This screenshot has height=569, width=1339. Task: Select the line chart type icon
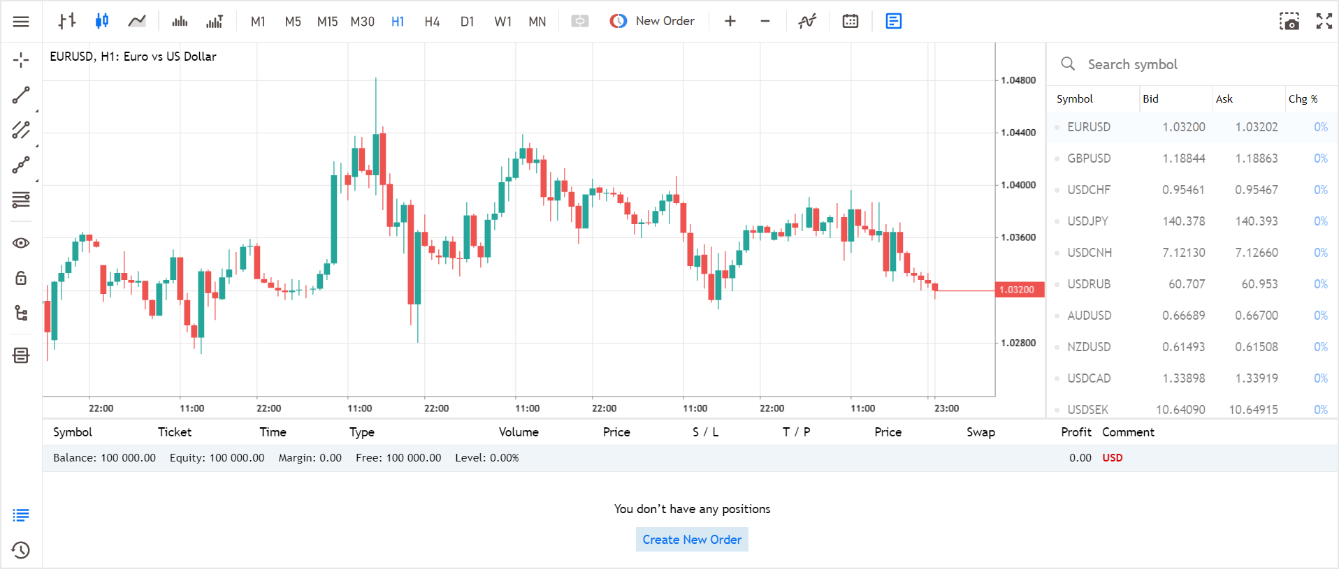[x=137, y=22]
